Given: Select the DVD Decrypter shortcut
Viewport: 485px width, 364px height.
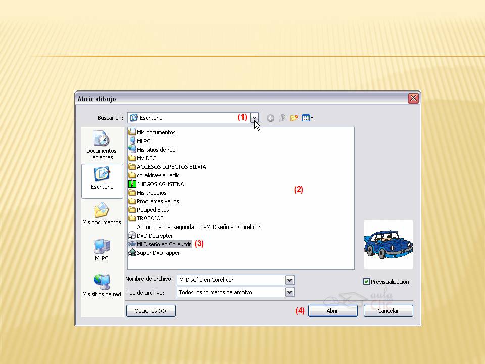Looking at the screenshot, I should [x=151, y=236].
